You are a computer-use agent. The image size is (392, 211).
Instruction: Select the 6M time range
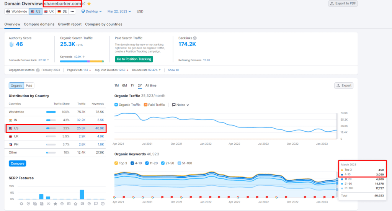[124, 85]
